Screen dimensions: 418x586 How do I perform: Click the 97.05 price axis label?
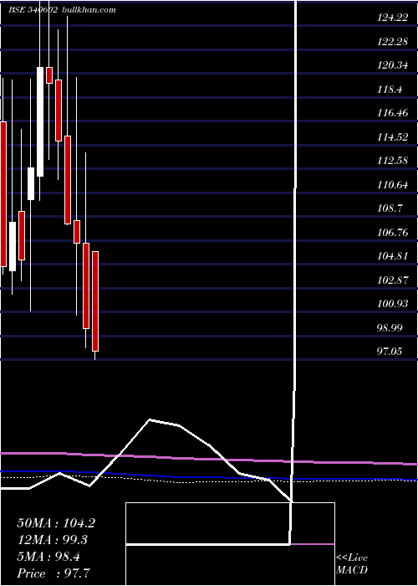(390, 352)
